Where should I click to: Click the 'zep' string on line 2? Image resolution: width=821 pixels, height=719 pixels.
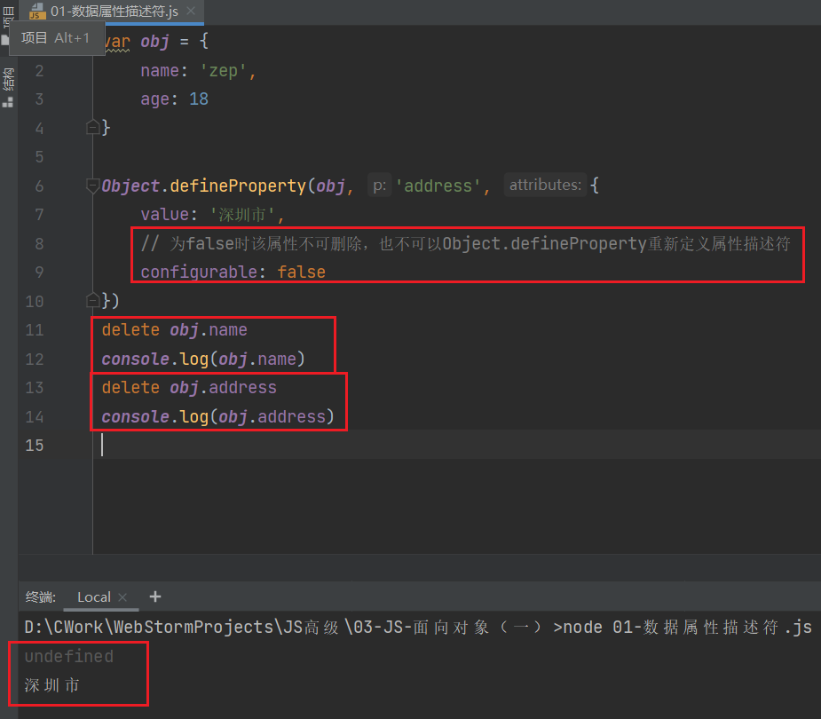pos(223,71)
